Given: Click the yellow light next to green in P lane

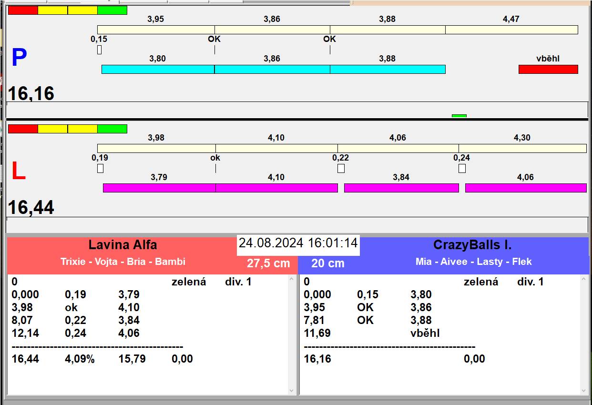Looking at the screenshot, I should [82, 10].
